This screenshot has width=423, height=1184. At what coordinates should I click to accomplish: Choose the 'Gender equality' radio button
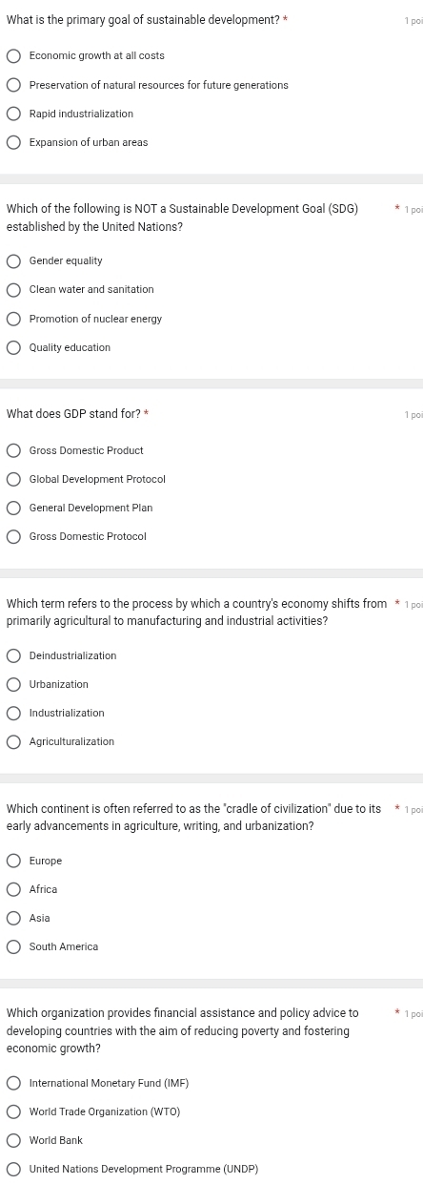pos(13,261)
